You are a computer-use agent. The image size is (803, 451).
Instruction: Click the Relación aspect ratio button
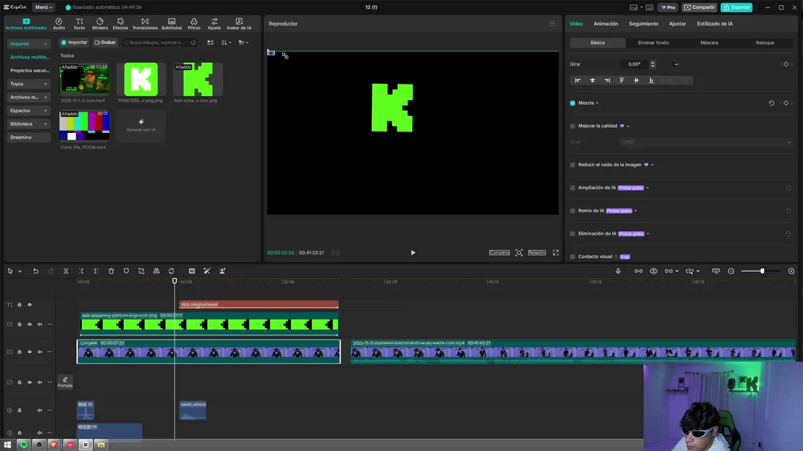[x=536, y=252]
